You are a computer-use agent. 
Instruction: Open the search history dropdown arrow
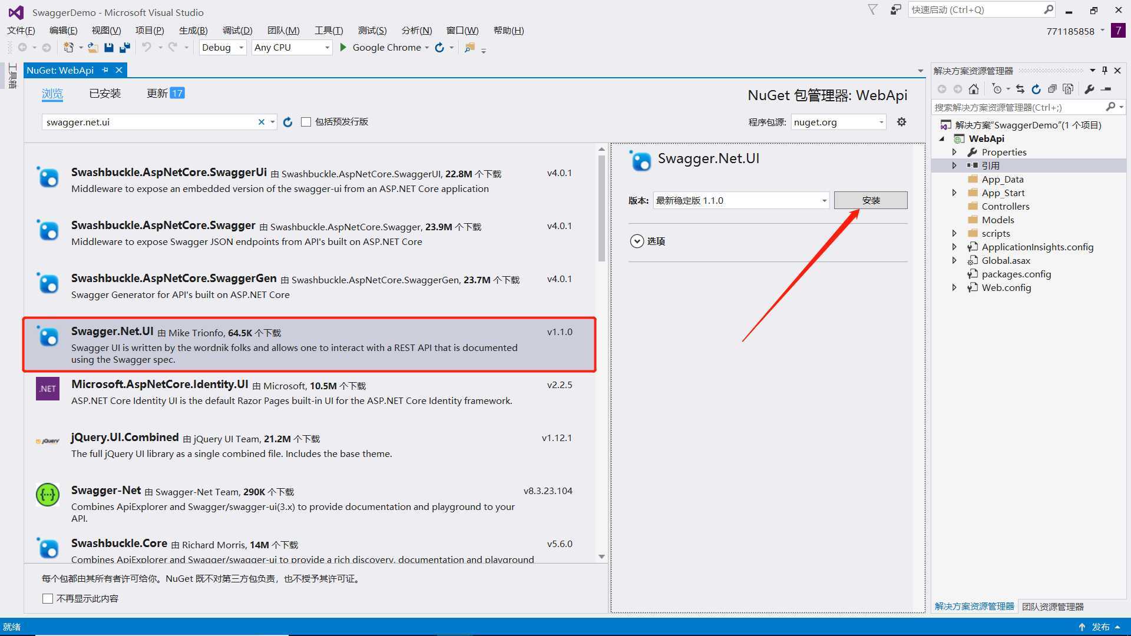coord(272,122)
